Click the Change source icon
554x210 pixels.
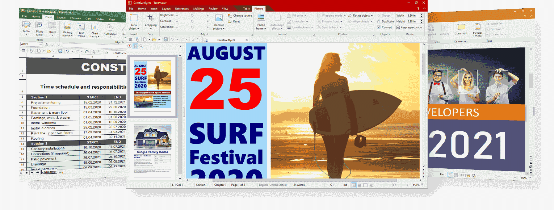tap(230, 16)
